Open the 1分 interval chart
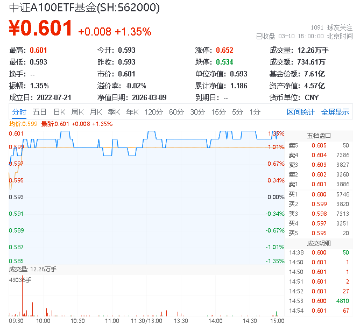Screen dimensions: 353x331 255,112
